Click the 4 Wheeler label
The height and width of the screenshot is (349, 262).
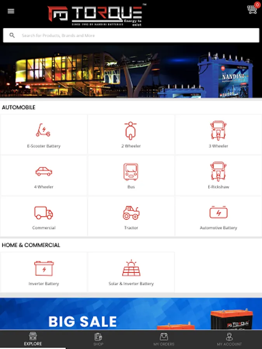[x=43, y=187]
